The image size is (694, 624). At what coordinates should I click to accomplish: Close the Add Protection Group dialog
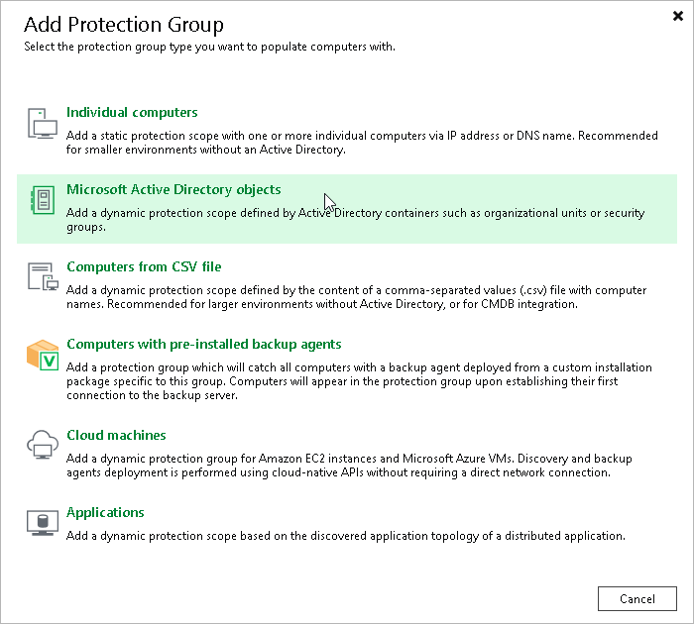676,16
